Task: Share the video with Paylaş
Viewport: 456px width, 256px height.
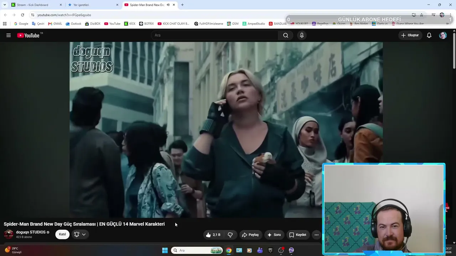Action: click(250, 235)
